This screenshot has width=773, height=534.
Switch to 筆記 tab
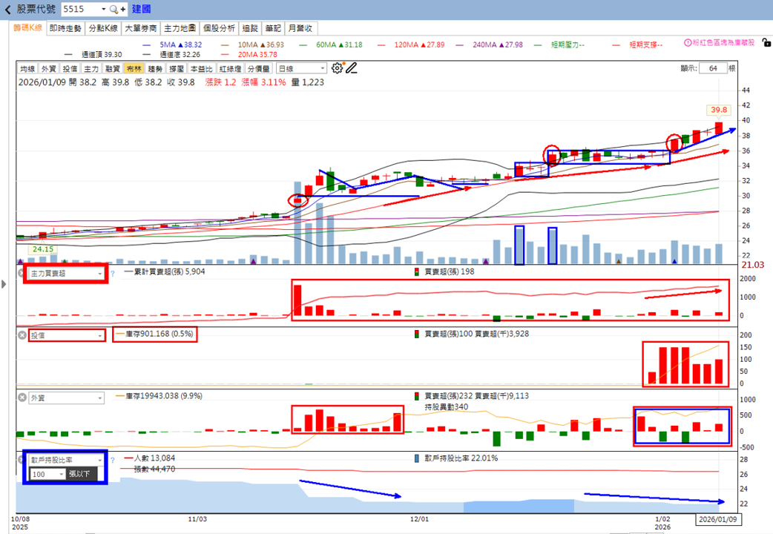click(x=272, y=28)
